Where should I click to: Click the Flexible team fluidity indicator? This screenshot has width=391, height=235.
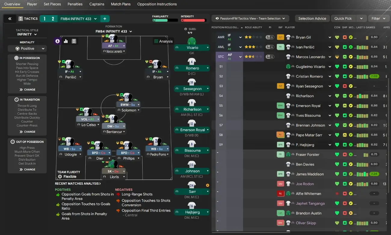[67, 177]
